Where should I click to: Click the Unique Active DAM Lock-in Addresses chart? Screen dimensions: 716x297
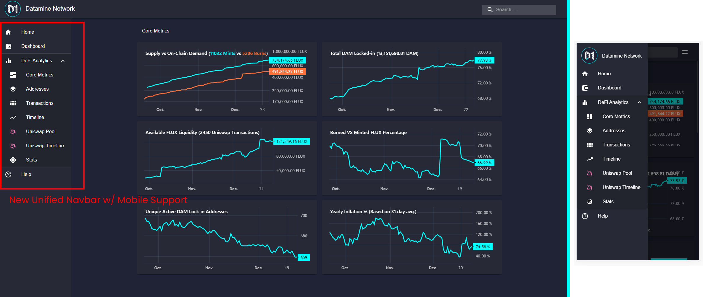click(227, 237)
